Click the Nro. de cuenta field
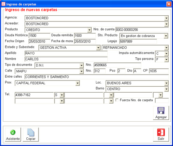 click(142, 29)
